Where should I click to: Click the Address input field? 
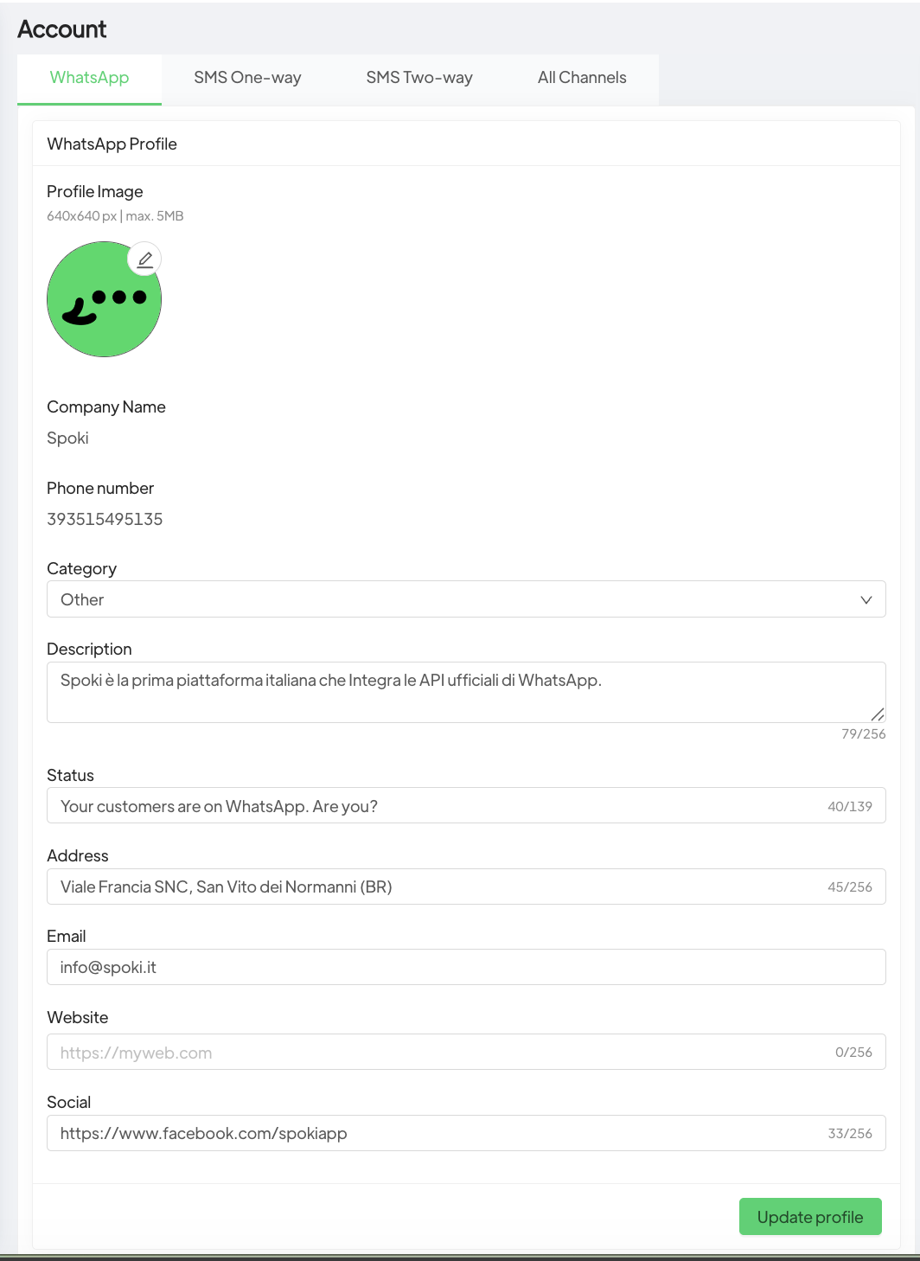(x=432, y=887)
